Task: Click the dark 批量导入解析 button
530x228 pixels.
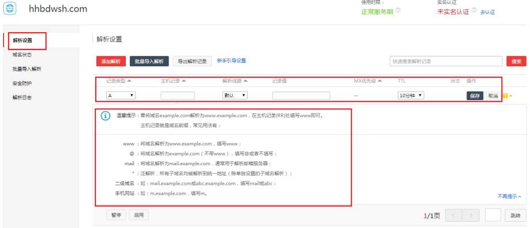Action: 149,62
